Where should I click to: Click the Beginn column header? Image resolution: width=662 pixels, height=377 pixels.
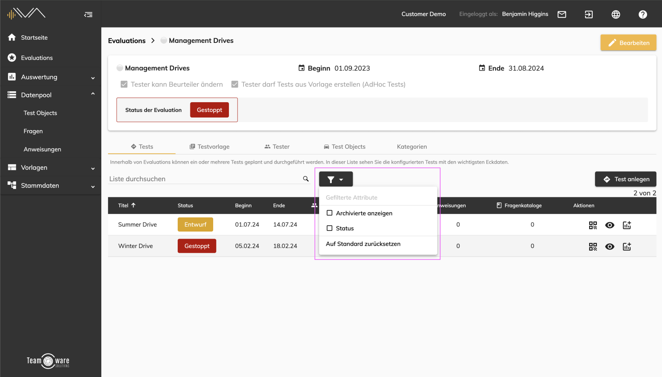243,206
